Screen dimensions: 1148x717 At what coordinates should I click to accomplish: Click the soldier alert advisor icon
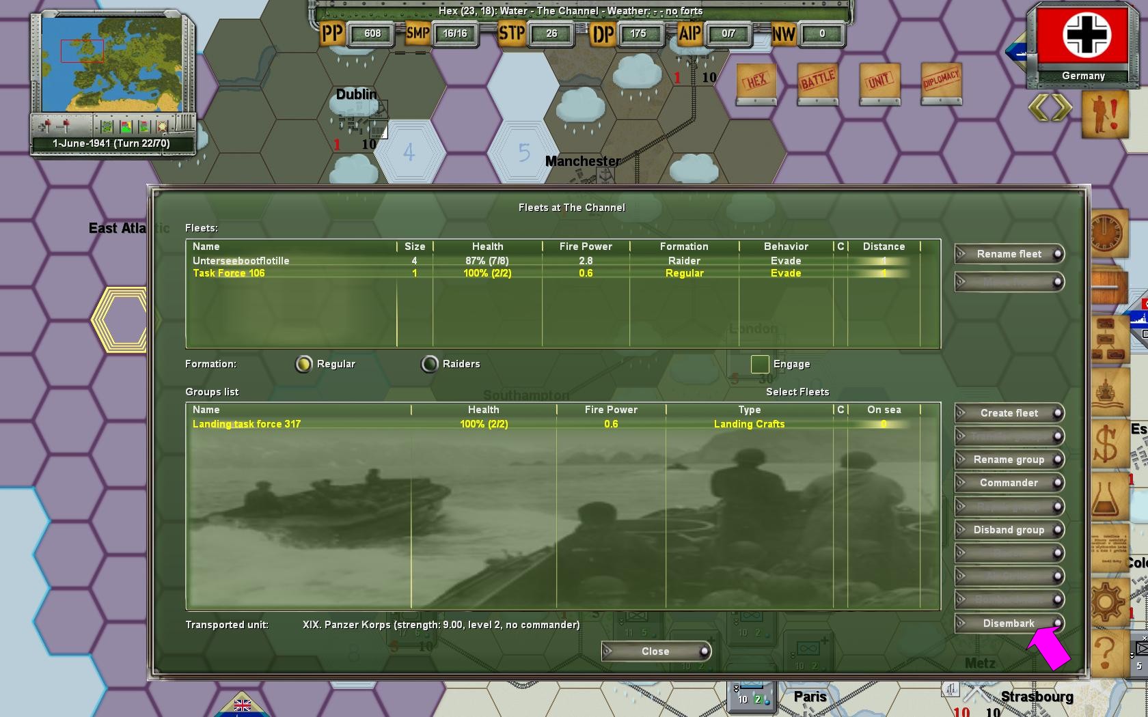1104,115
